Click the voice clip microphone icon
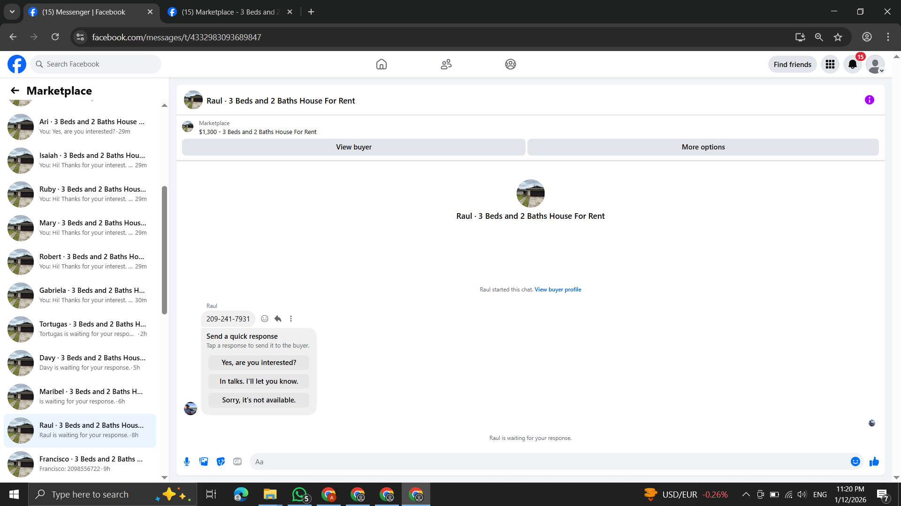Screen dimensions: 901x506 [x=187, y=461]
